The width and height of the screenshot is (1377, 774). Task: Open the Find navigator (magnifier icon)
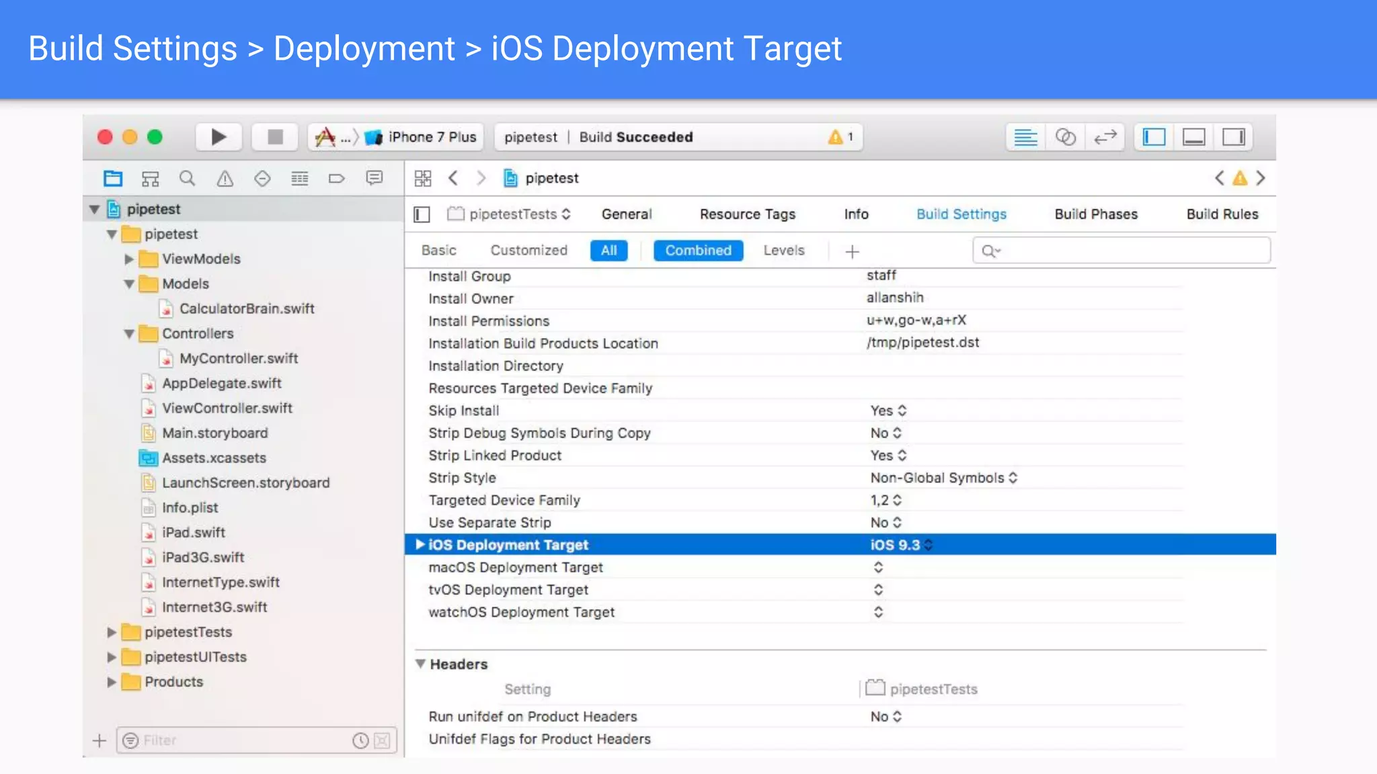tap(187, 178)
